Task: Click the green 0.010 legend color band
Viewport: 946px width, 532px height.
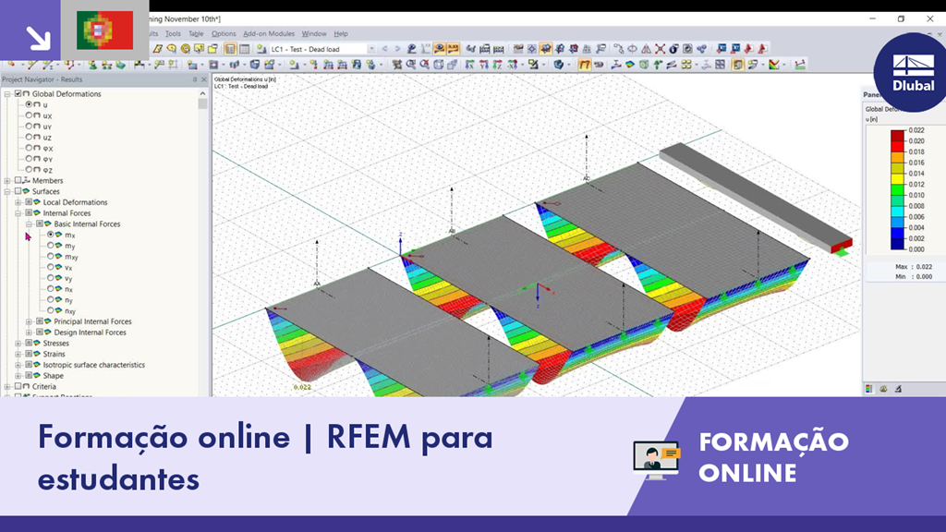Action: [898, 189]
